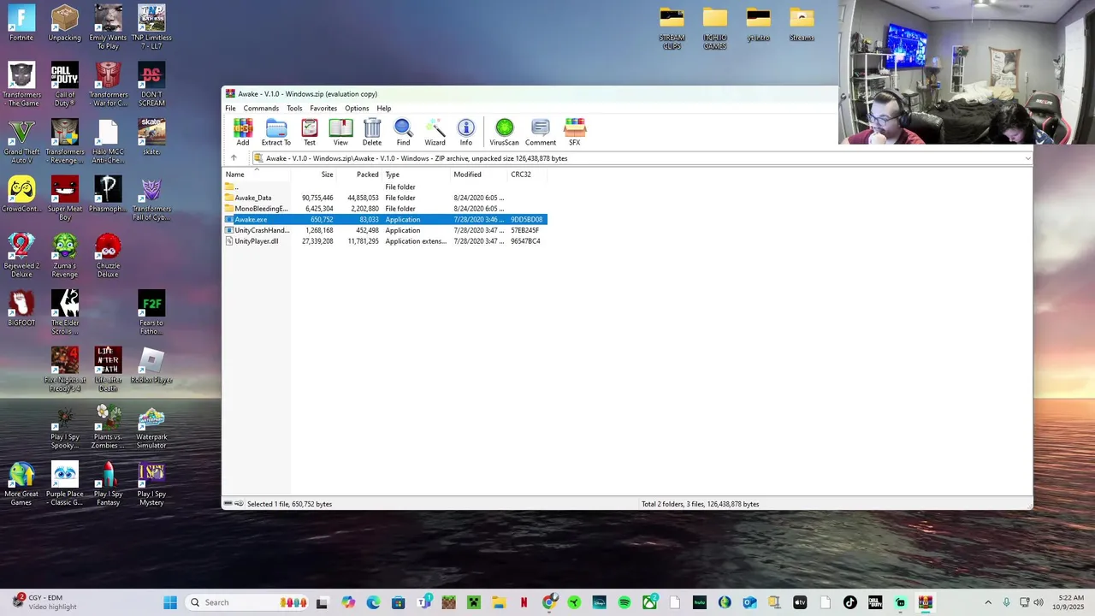The height and width of the screenshot is (616, 1095).
Task: Click the Zuma's Revenge desktop icon
Action: tap(65, 256)
